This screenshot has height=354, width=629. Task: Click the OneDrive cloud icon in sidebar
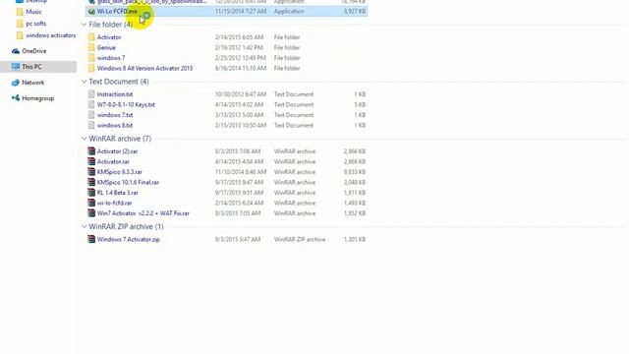tap(16, 51)
